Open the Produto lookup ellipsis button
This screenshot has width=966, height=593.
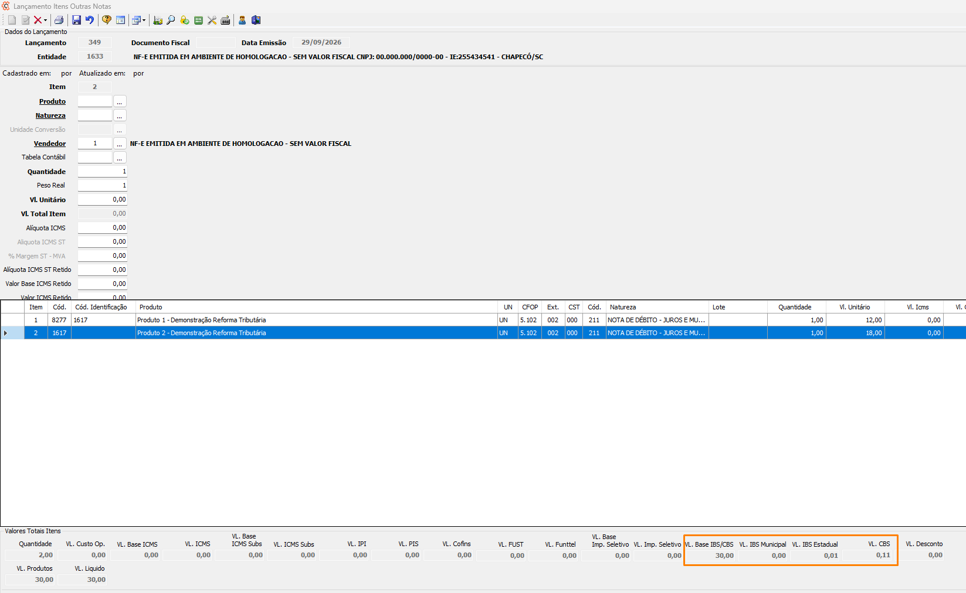pyautogui.click(x=120, y=101)
